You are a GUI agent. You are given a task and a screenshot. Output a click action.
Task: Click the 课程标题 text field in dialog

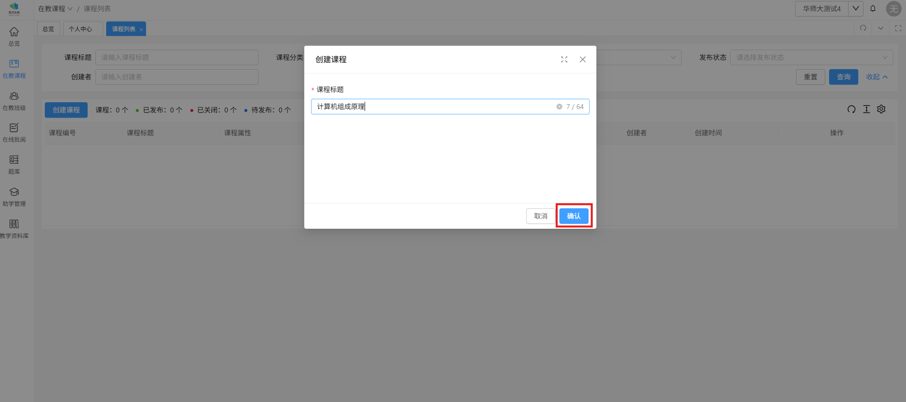coord(433,107)
